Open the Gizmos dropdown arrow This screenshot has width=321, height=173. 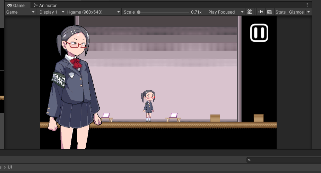308,12
